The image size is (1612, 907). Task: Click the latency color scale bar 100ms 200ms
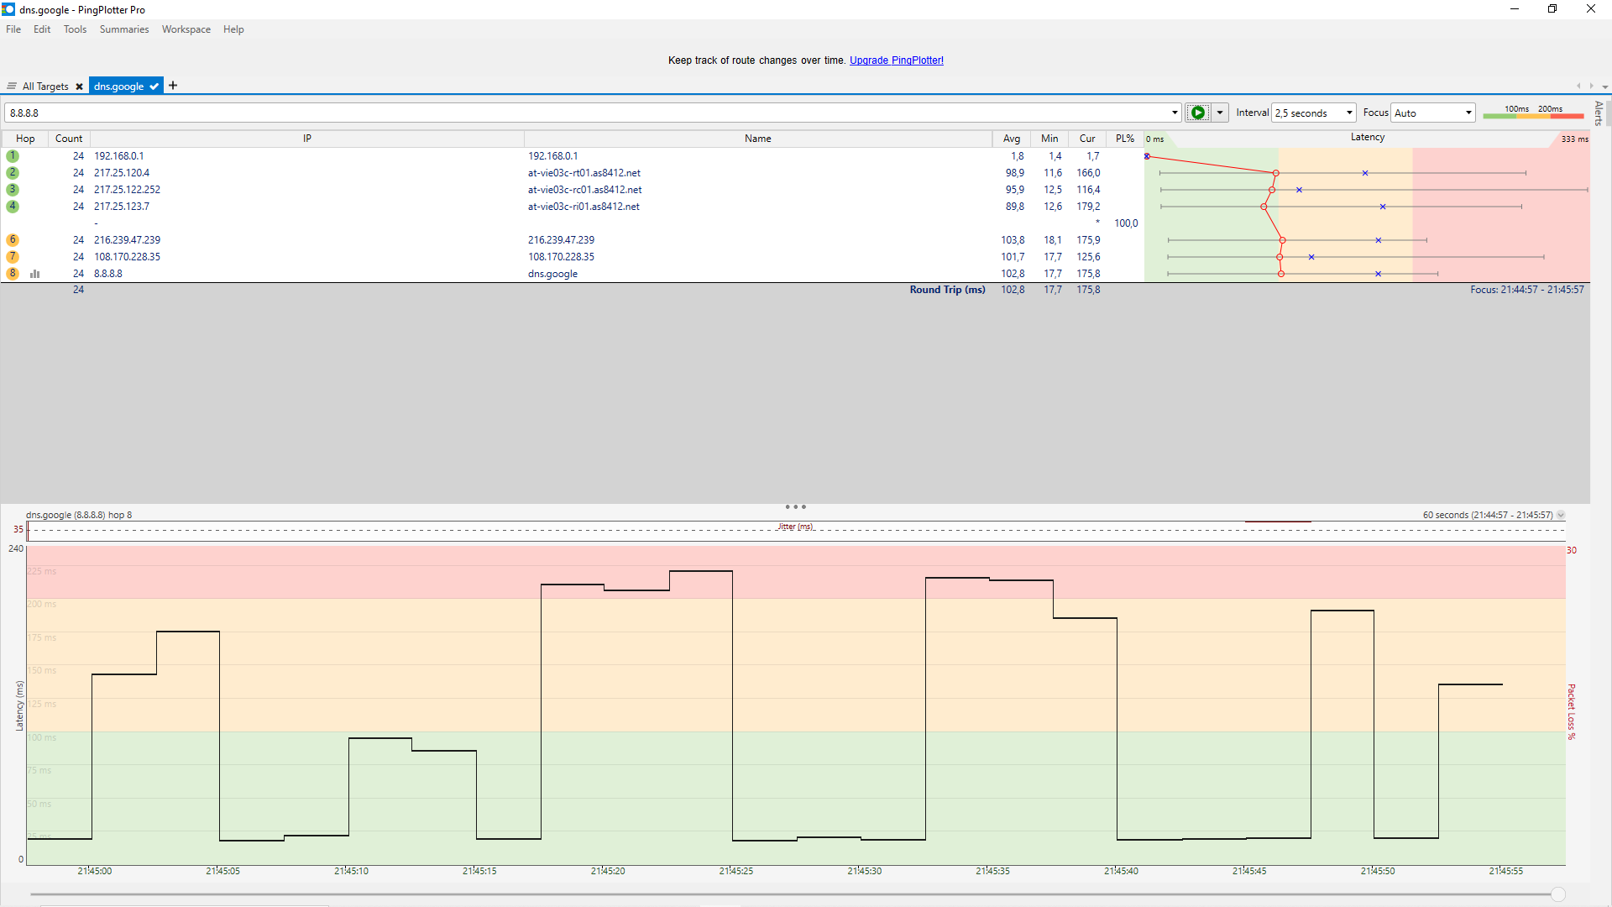click(x=1532, y=113)
